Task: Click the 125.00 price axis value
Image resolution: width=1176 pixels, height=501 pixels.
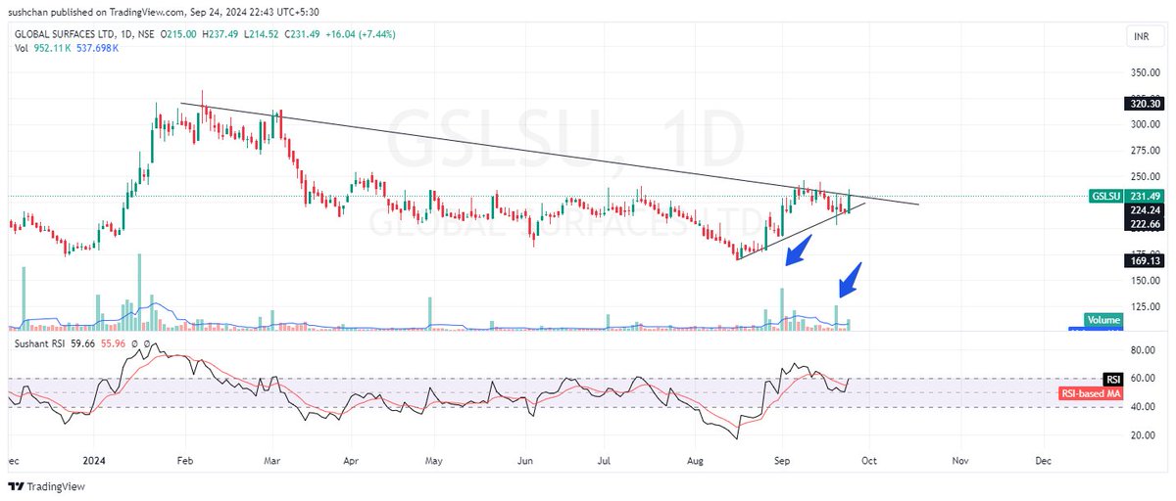Action: (x=1146, y=307)
